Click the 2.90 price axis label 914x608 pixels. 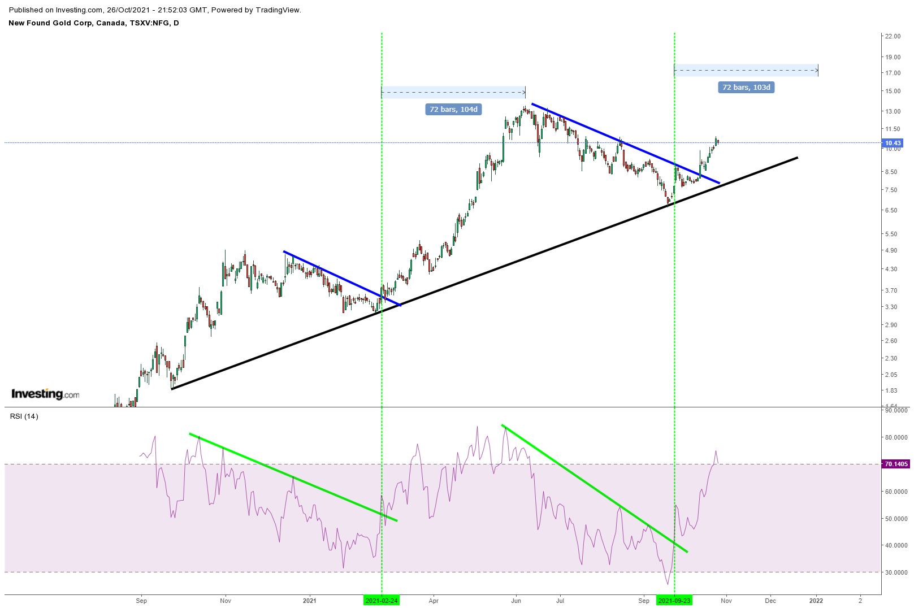click(x=891, y=325)
